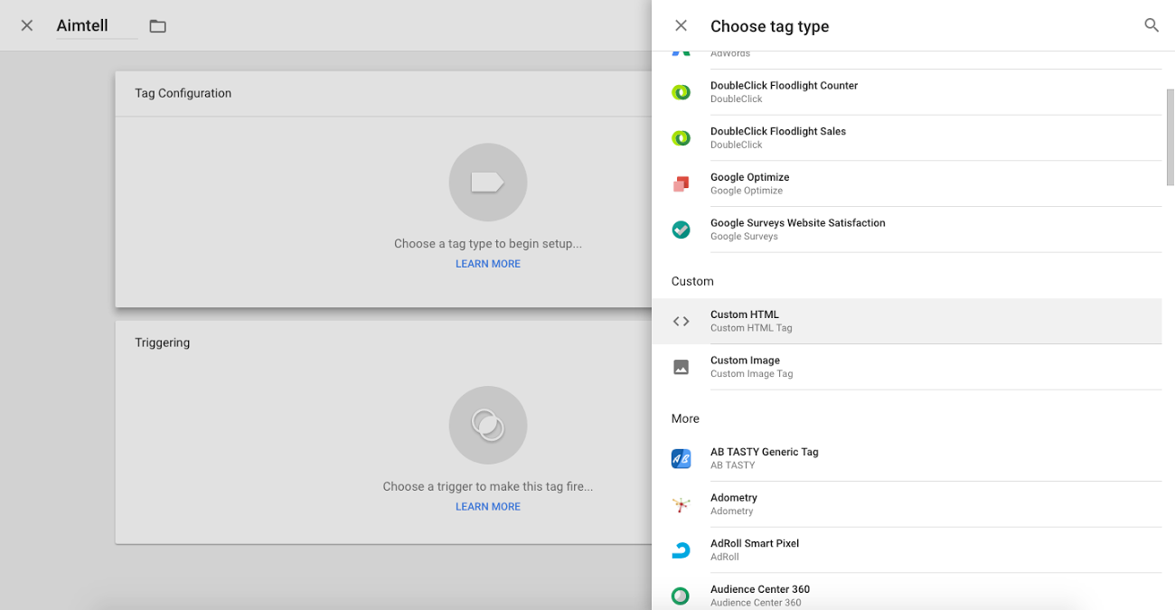The image size is (1175, 610).
Task: Open Learn More link under Tag Configuration
Action: [488, 264]
